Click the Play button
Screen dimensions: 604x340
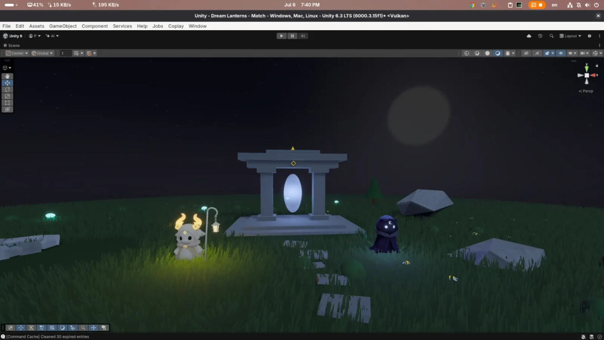[x=282, y=36]
